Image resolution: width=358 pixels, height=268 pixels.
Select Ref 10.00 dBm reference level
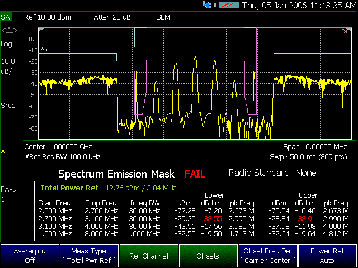(48, 17)
